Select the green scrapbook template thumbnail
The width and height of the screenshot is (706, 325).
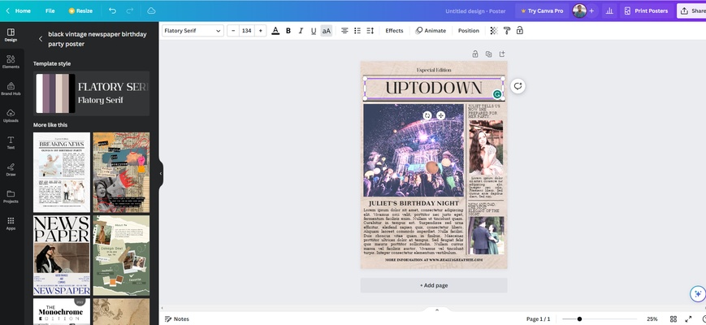click(x=121, y=255)
